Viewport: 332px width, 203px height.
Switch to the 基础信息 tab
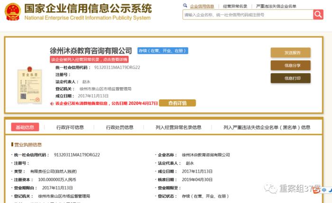[25, 127]
